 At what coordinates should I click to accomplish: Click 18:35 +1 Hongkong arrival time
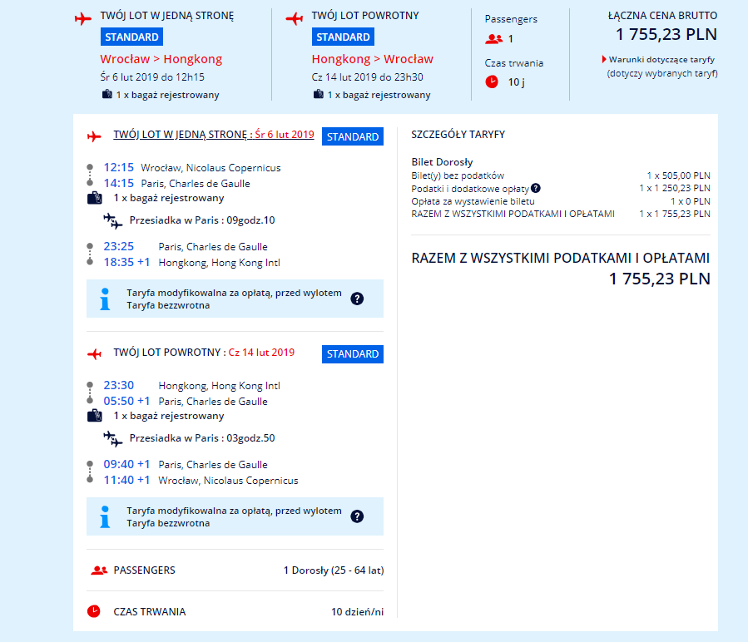[x=126, y=262]
